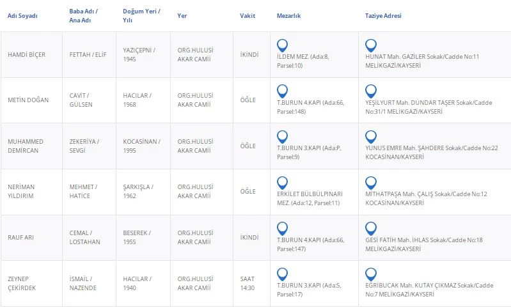The width and height of the screenshot is (511, 308).
Task: Click the Vakit column header
Action: (x=248, y=15)
